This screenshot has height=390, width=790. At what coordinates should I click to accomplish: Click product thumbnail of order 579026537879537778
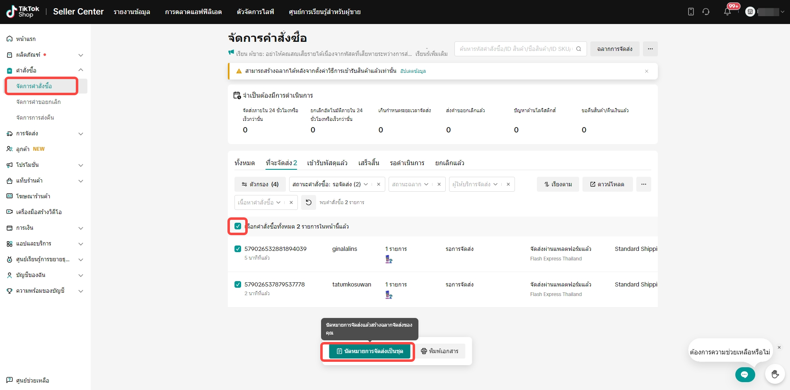click(389, 295)
